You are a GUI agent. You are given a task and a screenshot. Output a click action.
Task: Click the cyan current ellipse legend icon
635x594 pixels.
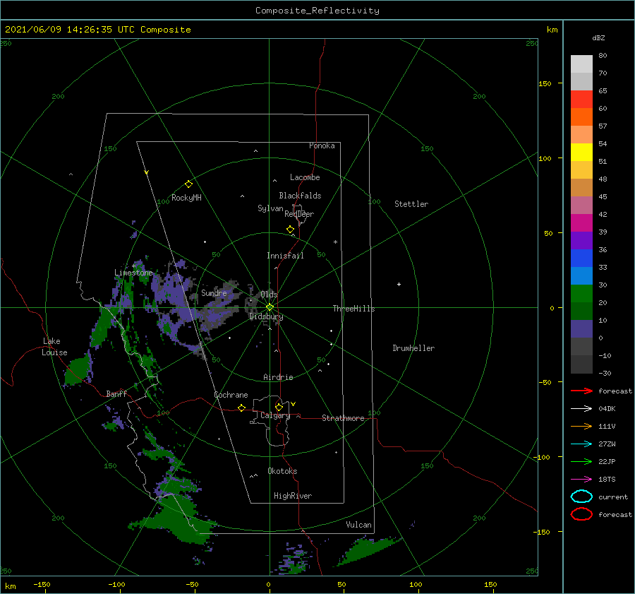581,497
